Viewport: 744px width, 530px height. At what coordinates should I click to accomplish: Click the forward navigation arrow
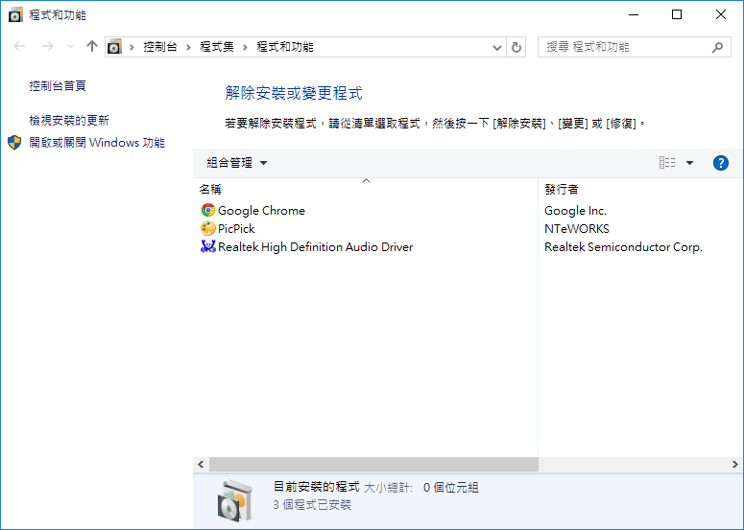pyautogui.click(x=47, y=46)
